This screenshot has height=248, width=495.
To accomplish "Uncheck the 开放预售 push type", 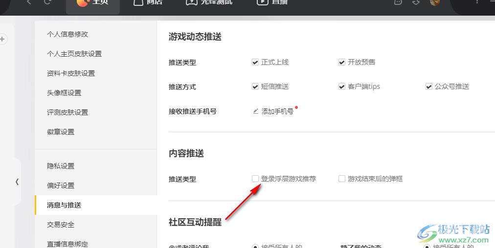I will pos(341,62).
